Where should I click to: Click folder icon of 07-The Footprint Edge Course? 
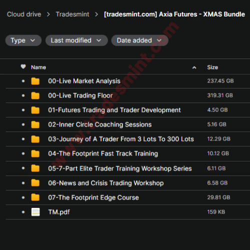35,197
